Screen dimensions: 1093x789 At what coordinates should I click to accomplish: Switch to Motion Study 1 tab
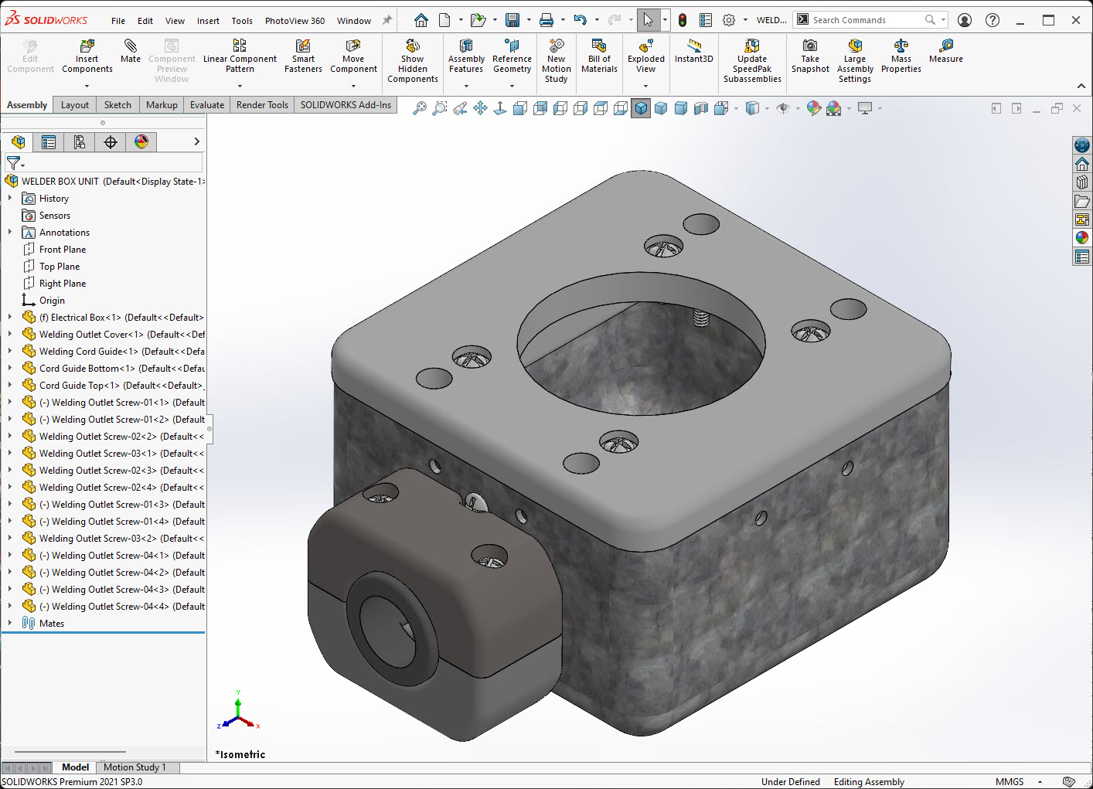pyautogui.click(x=134, y=767)
